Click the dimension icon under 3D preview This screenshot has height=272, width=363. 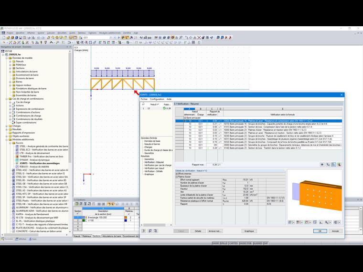click(x=320, y=222)
